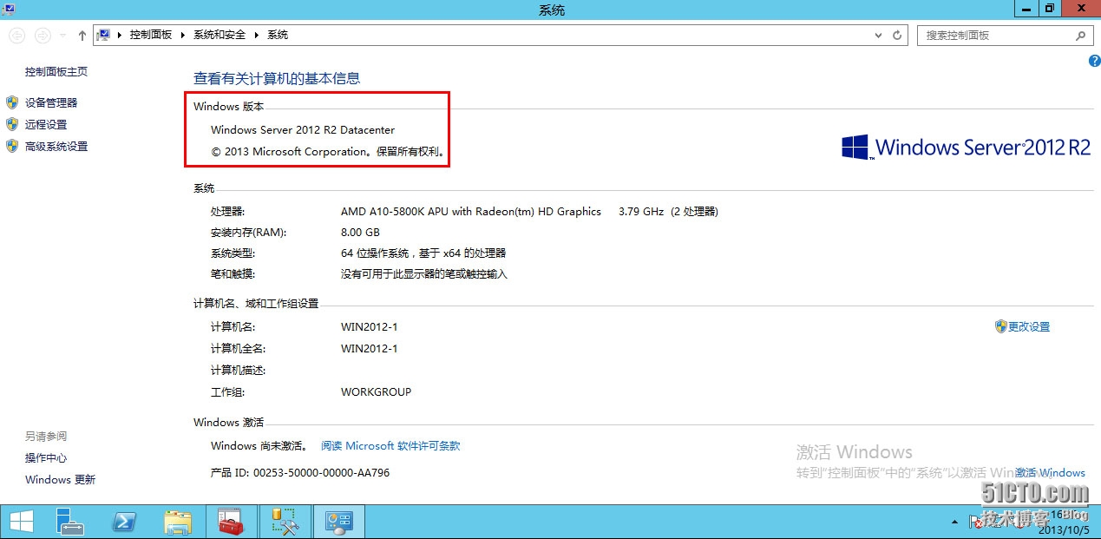Image resolution: width=1101 pixels, height=539 pixels.
Task: Launch Windows PowerShell from taskbar
Action: 124,522
